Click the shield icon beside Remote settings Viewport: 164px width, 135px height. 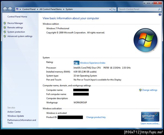pyautogui.click(x=5, y=28)
